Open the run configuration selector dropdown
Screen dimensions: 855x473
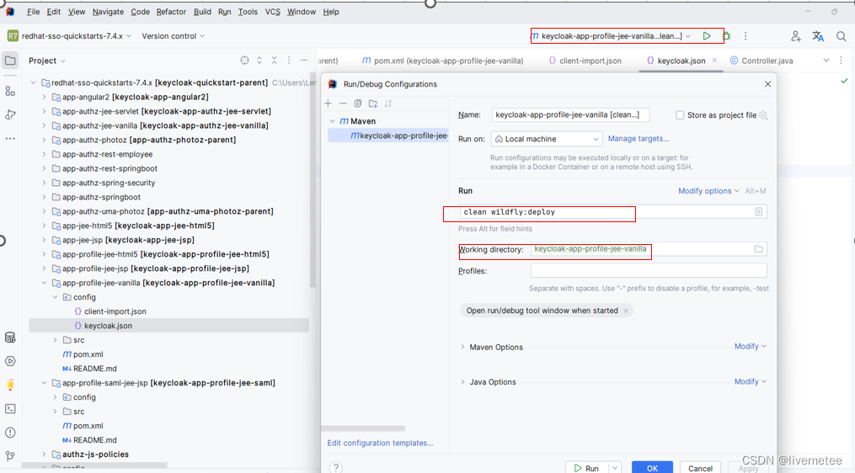611,36
